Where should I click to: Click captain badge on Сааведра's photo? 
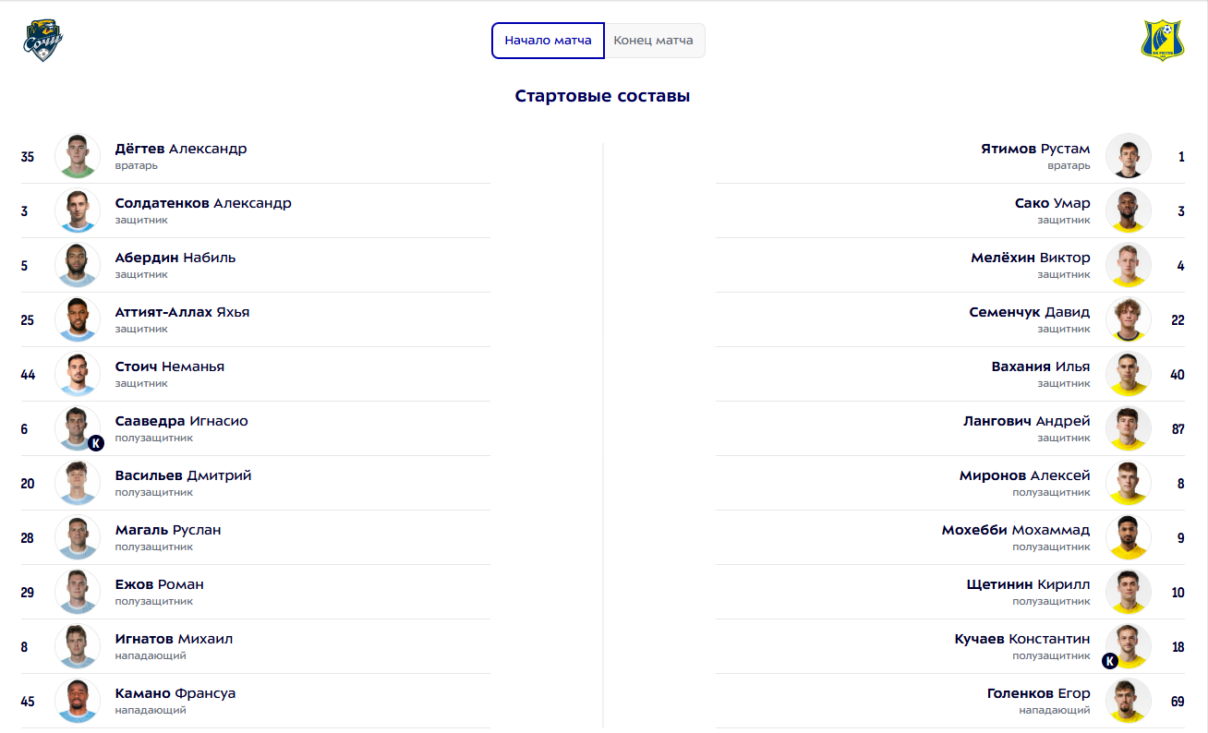[x=96, y=443]
